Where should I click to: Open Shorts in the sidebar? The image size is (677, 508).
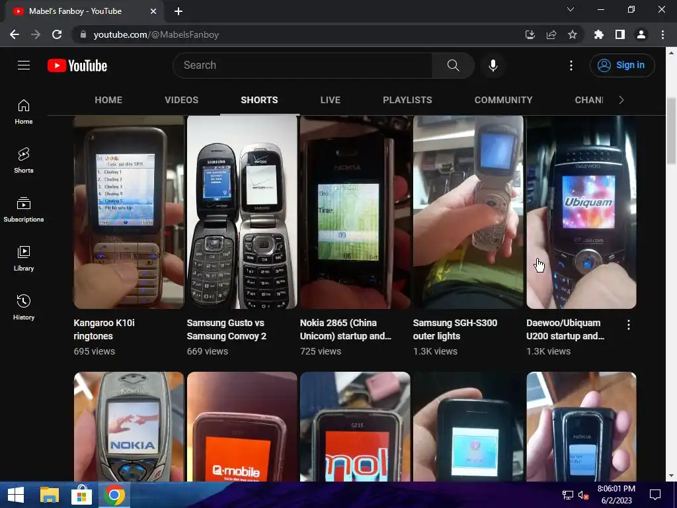(x=24, y=161)
